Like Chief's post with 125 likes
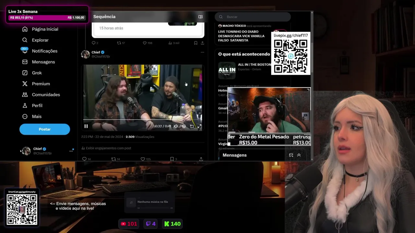 point(142,159)
